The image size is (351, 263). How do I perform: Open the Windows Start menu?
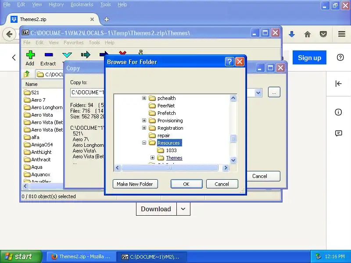tap(21, 256)
